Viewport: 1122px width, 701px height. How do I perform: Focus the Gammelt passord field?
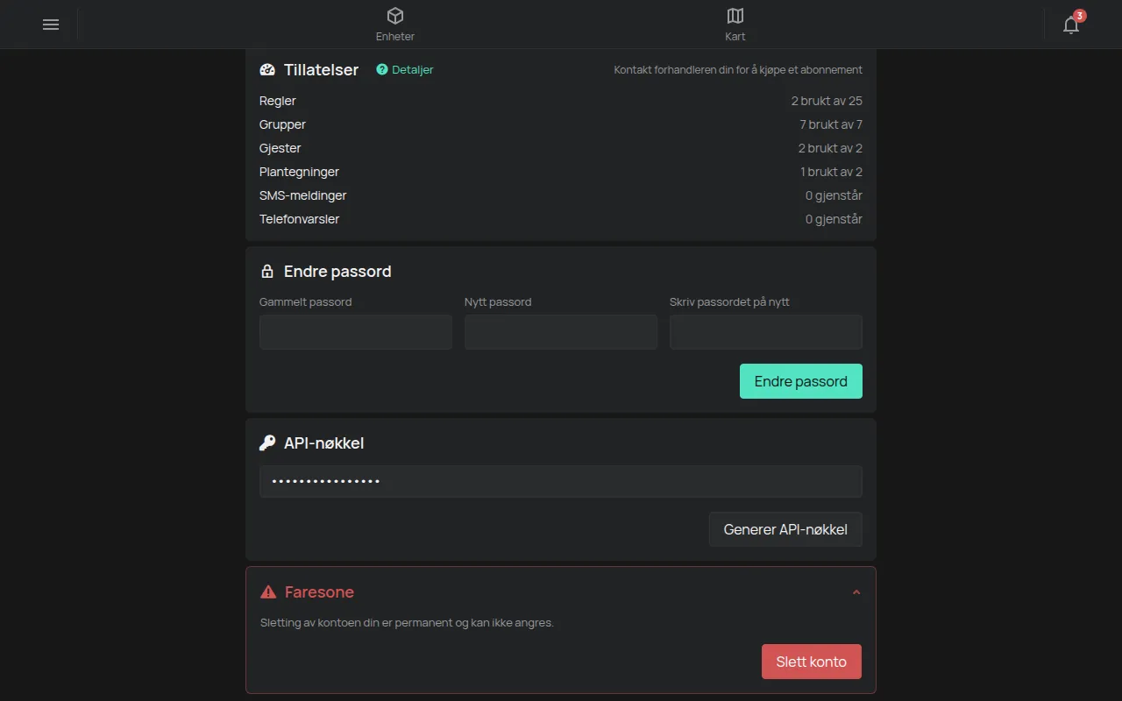[356, 332]
